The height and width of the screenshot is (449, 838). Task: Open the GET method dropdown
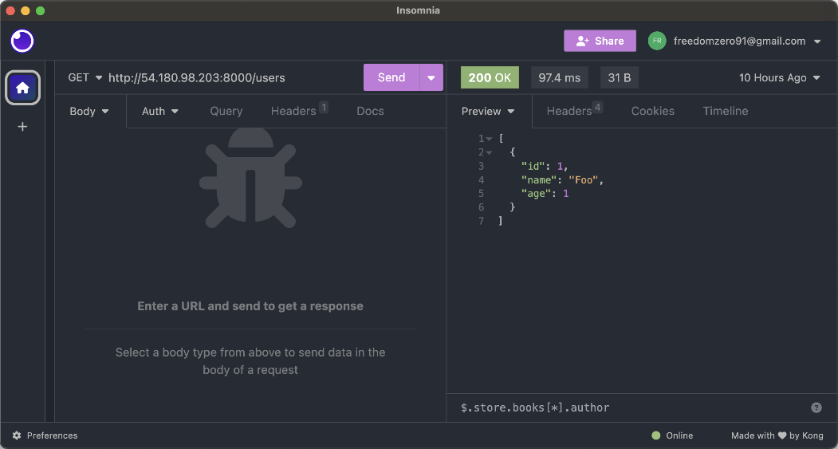85,77
